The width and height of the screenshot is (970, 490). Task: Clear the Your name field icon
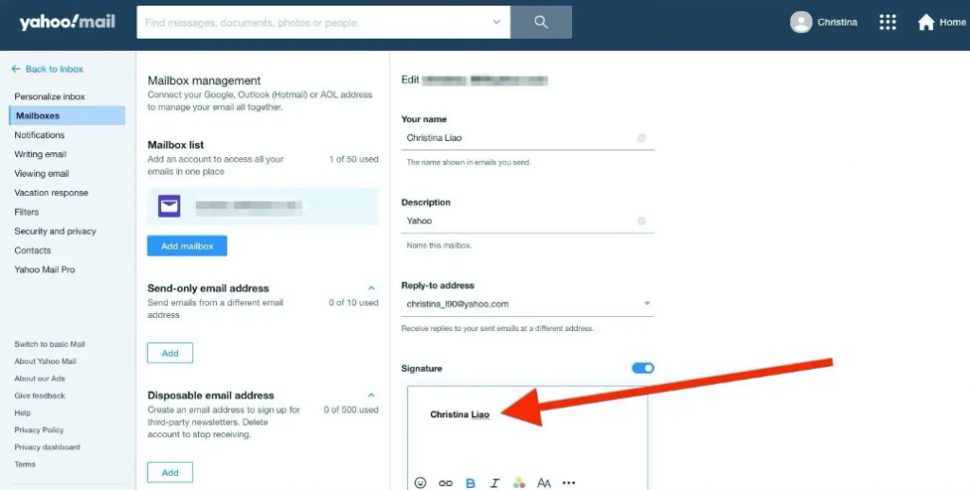[x=641, y=138]
